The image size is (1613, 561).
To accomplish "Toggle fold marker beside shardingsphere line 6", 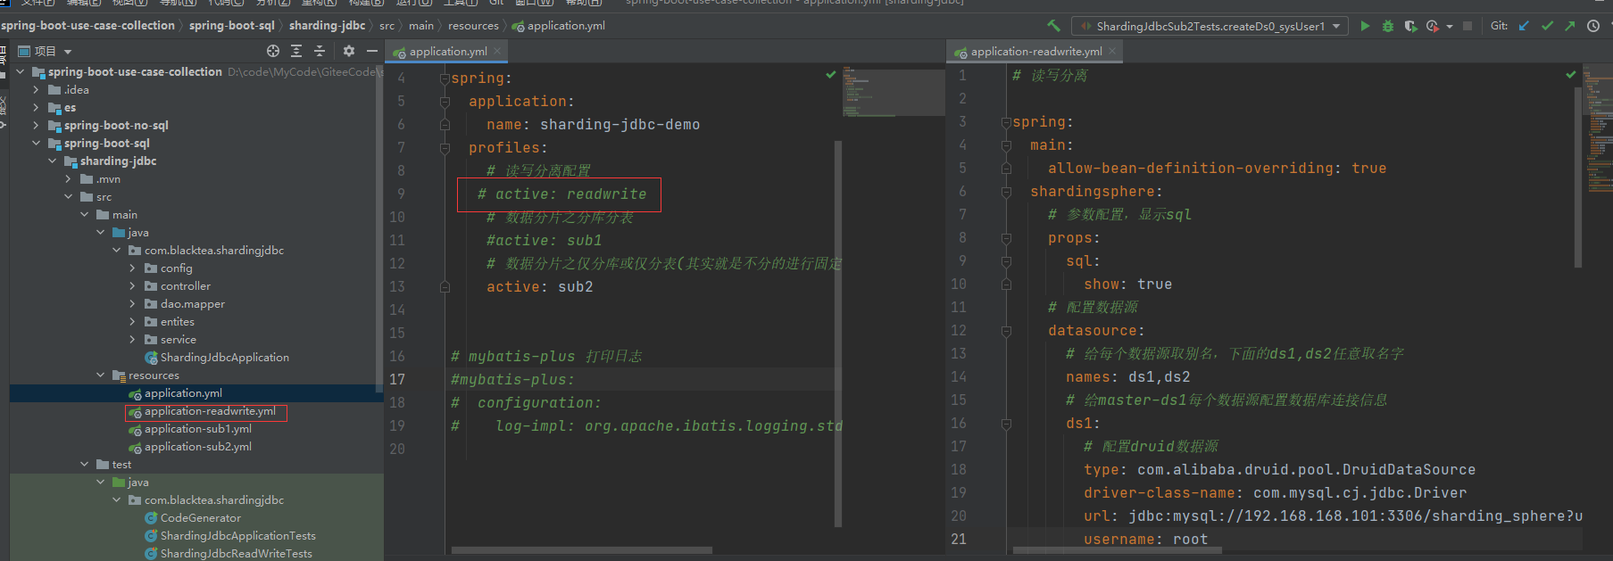I will (1006, 192).
